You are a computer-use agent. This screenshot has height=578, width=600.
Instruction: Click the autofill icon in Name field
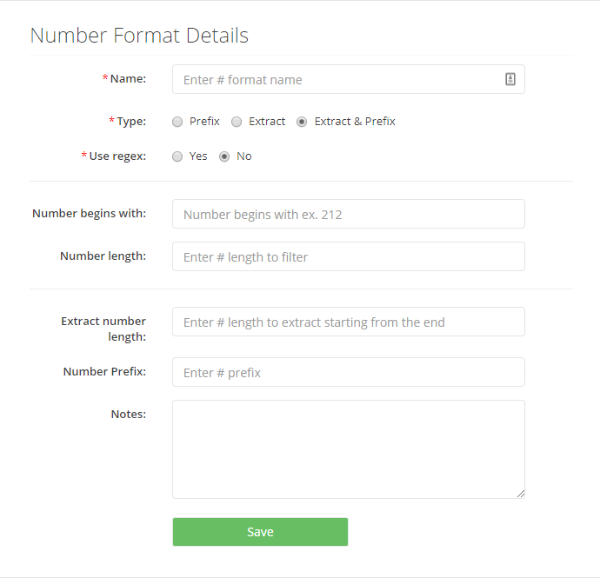tap(510, 79)
